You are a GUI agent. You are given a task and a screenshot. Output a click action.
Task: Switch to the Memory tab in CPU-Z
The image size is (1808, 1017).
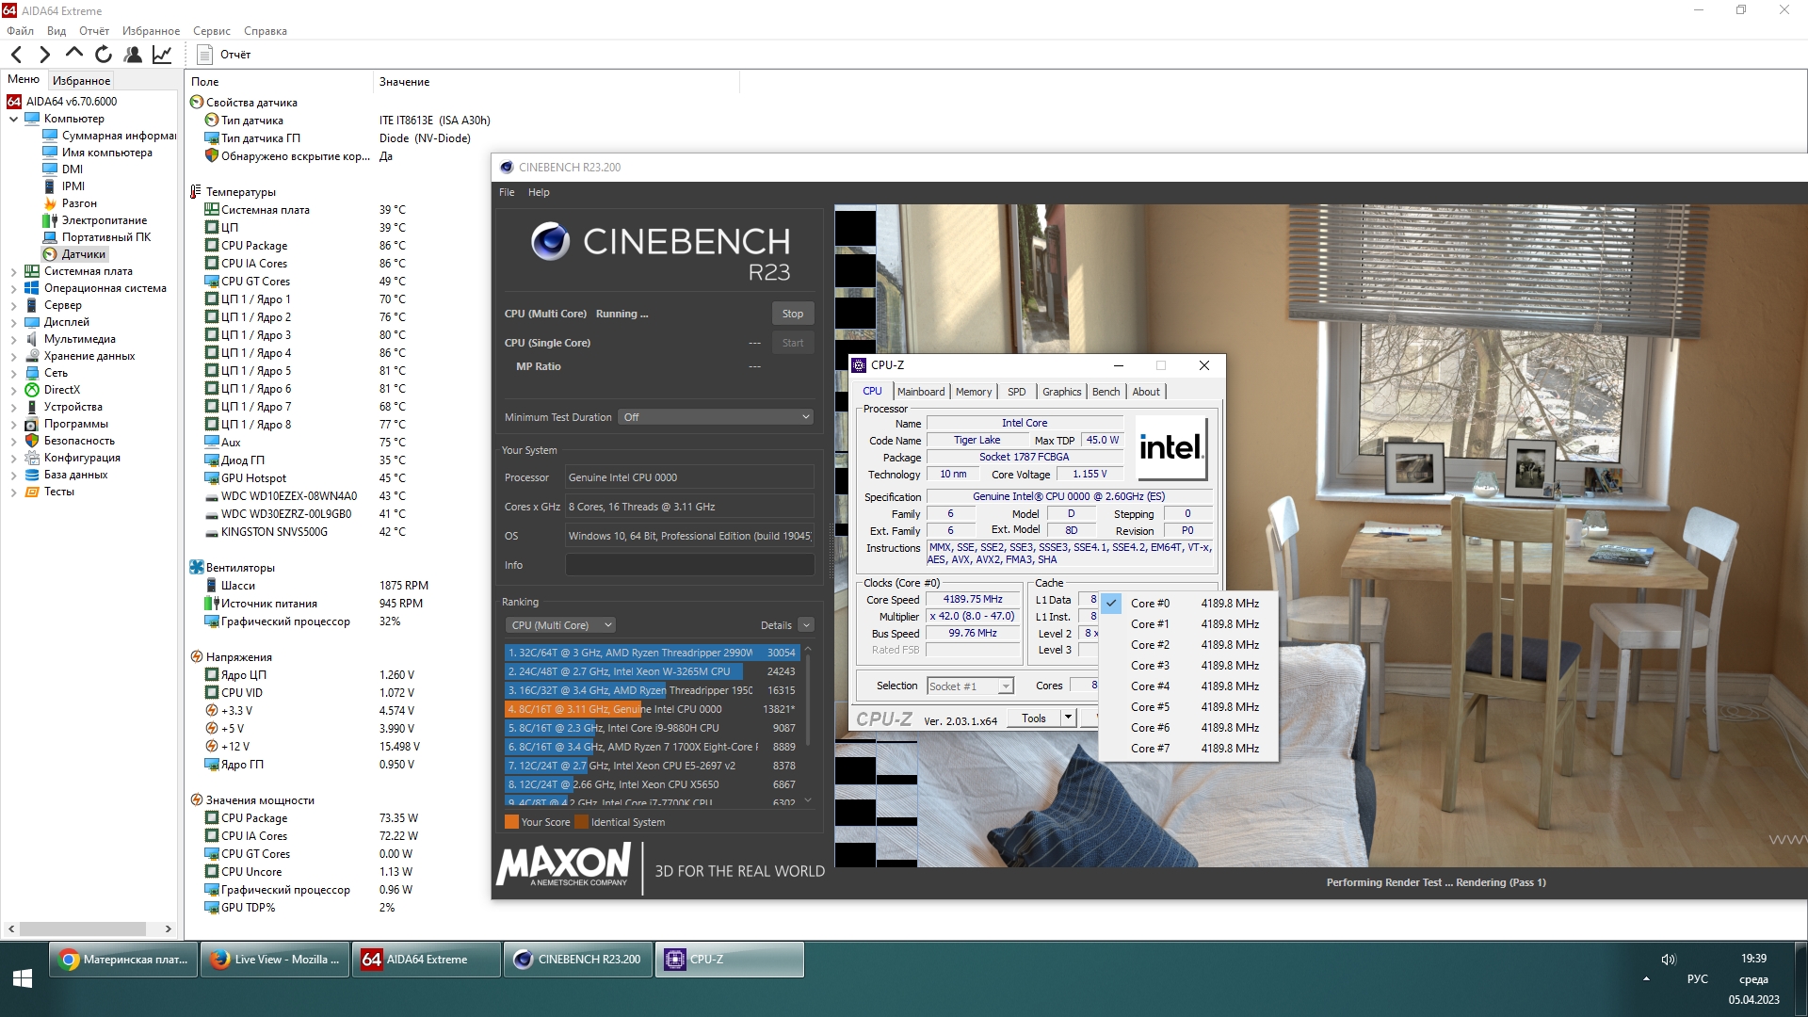click(973, 392)
